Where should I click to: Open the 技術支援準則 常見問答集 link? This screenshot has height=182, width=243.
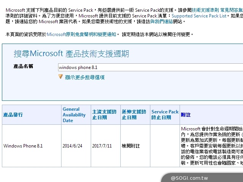217,10
